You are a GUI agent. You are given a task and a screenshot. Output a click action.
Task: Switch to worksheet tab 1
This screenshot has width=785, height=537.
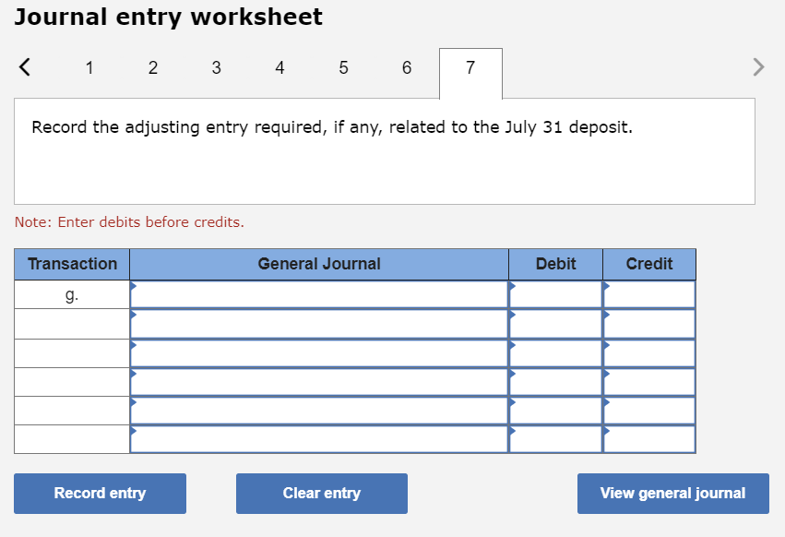89,67
